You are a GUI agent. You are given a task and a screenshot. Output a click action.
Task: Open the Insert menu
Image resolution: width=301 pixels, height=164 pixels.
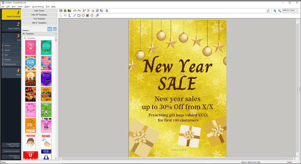(x=20, y=7)
